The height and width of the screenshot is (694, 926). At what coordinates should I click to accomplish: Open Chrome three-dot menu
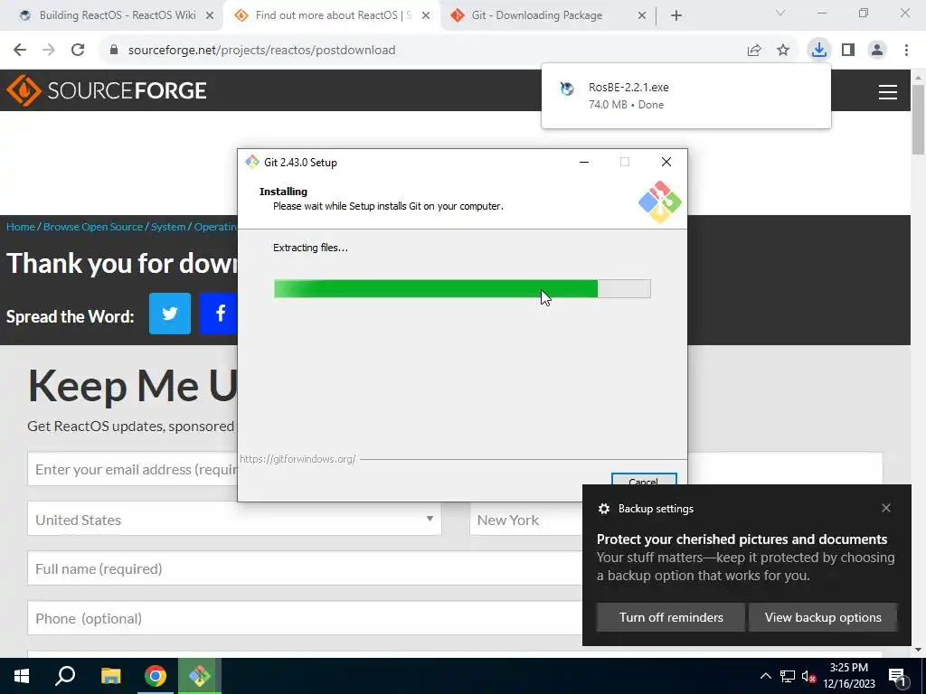click(906, 51)
